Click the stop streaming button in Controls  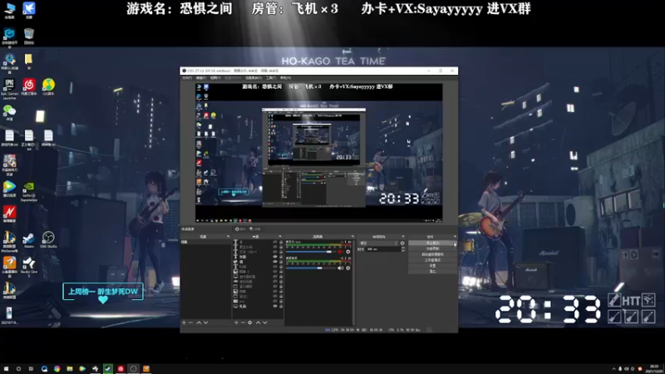point(432,243)
